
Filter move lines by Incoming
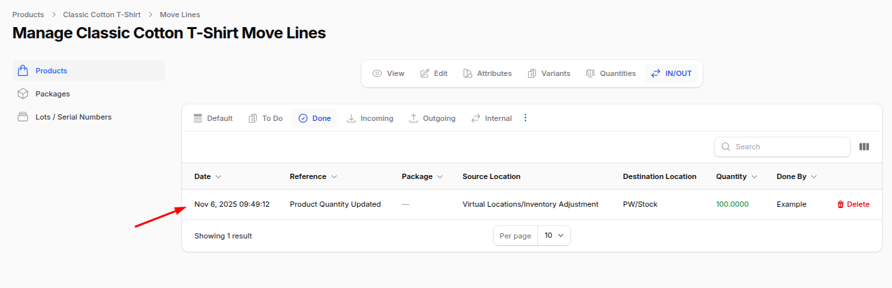click(370, 118)
